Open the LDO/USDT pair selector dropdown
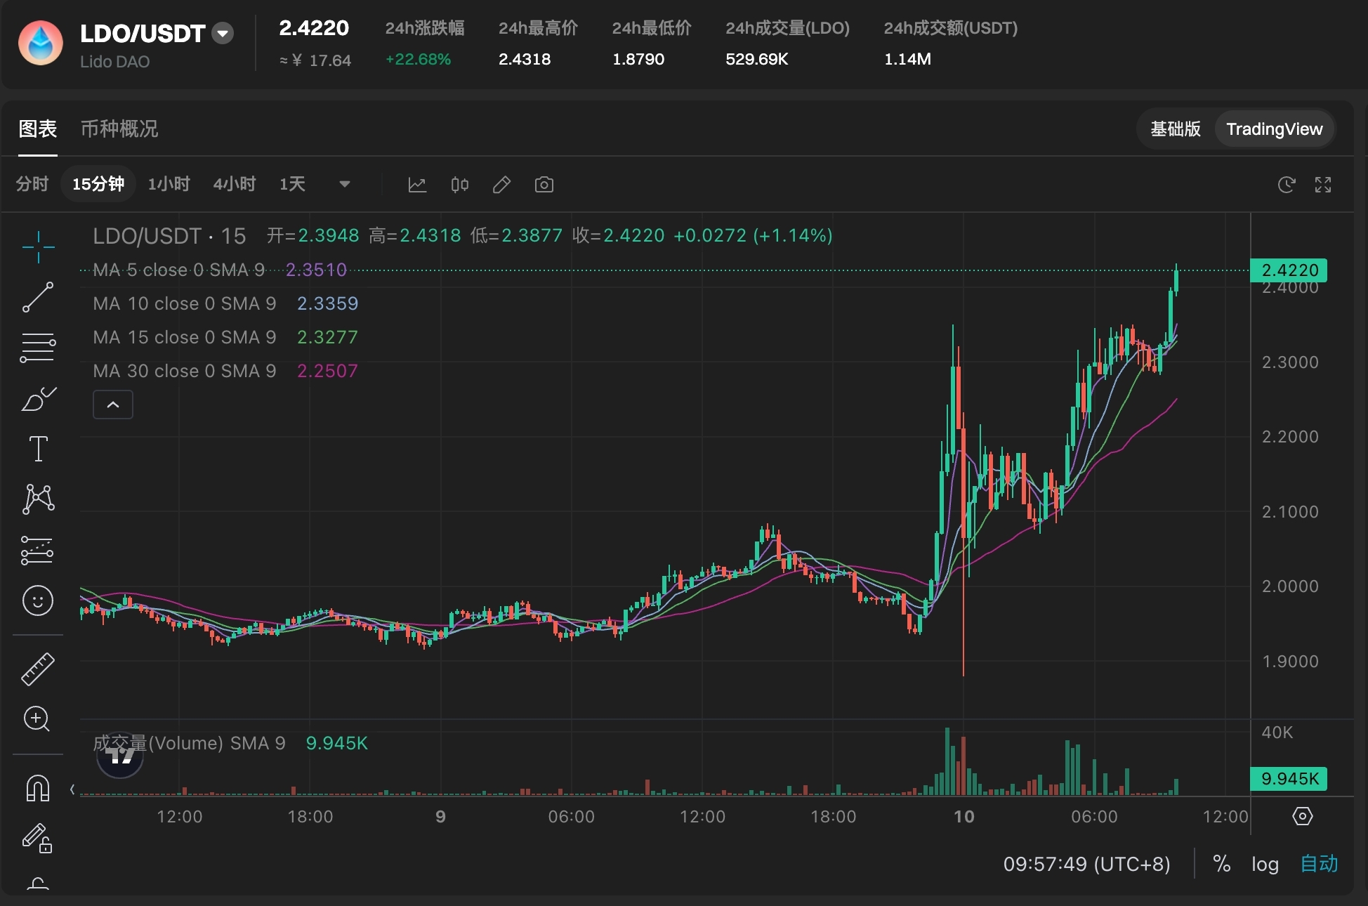 click(x=223, y=33)
